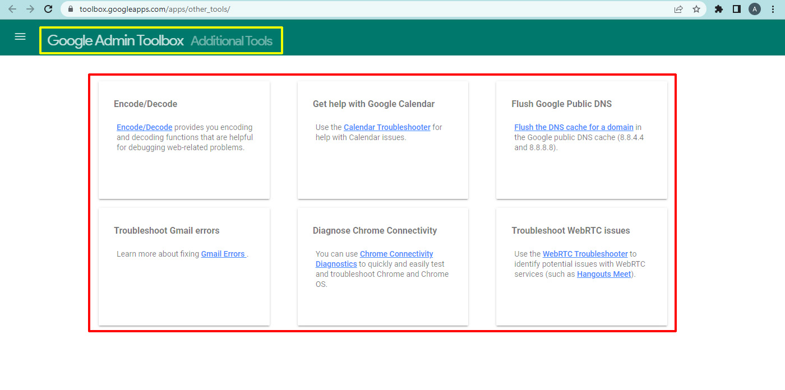Reload the page with refresh icon
Image resolution: width=785 pixels, height=390 pixels.
click(x=49, y=9)
